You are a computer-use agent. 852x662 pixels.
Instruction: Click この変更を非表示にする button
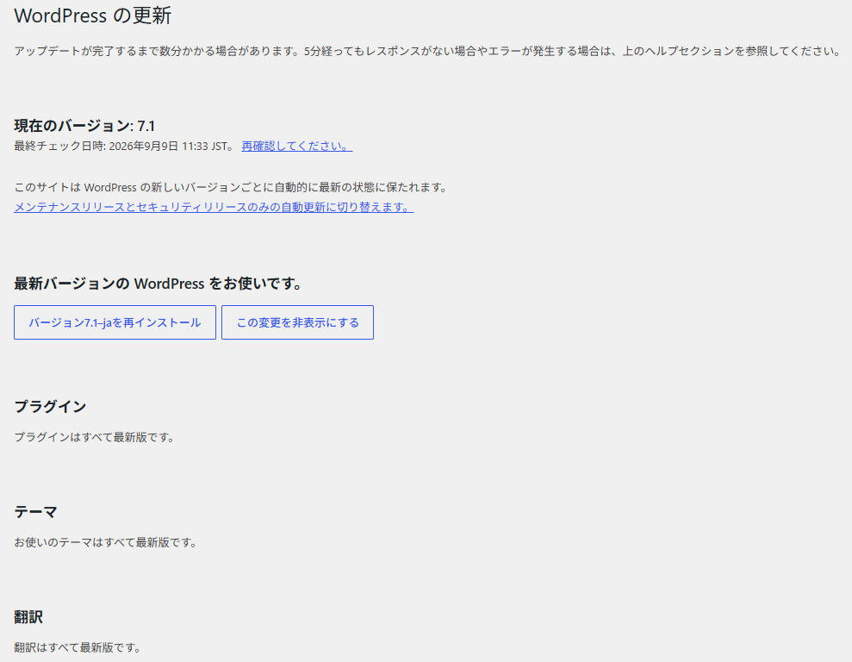pos(297,322)
